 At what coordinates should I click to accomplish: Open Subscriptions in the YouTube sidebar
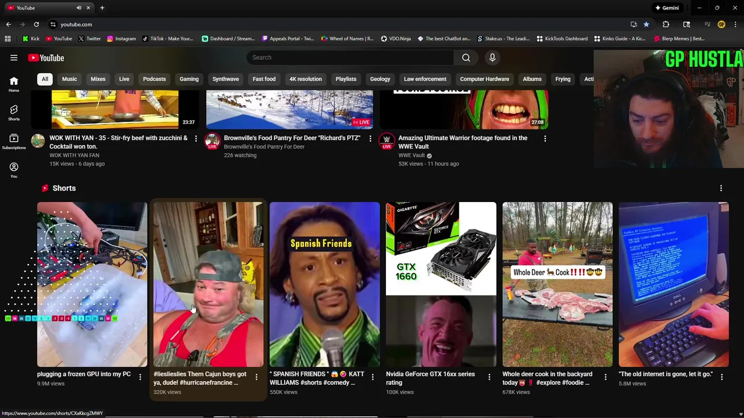click(13, 142)
